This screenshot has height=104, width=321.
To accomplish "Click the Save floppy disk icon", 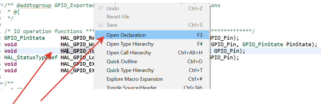I will [x=101, y=25].
